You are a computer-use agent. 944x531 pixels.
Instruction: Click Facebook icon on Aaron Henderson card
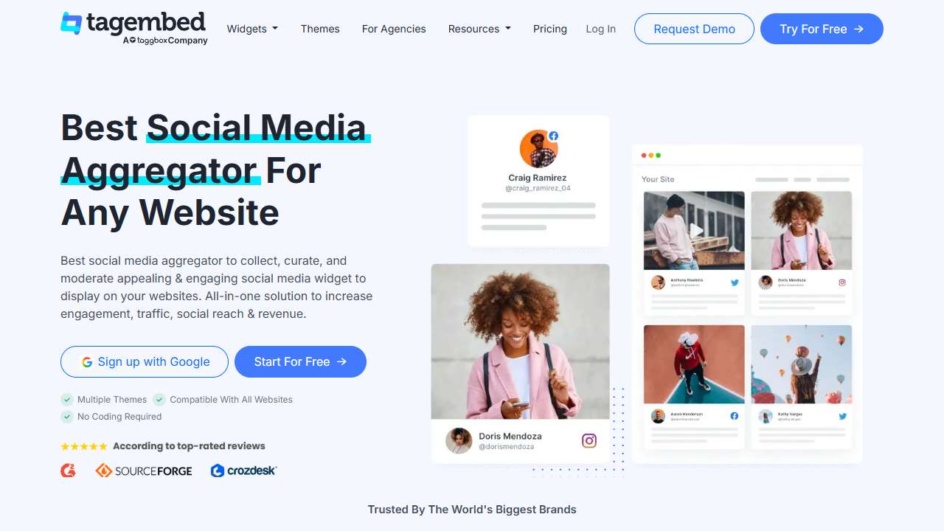coord(735,416)
